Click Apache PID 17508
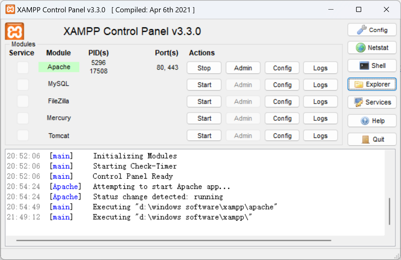The width and height of the screenshot is (401, 260). [x=98, y=71]
